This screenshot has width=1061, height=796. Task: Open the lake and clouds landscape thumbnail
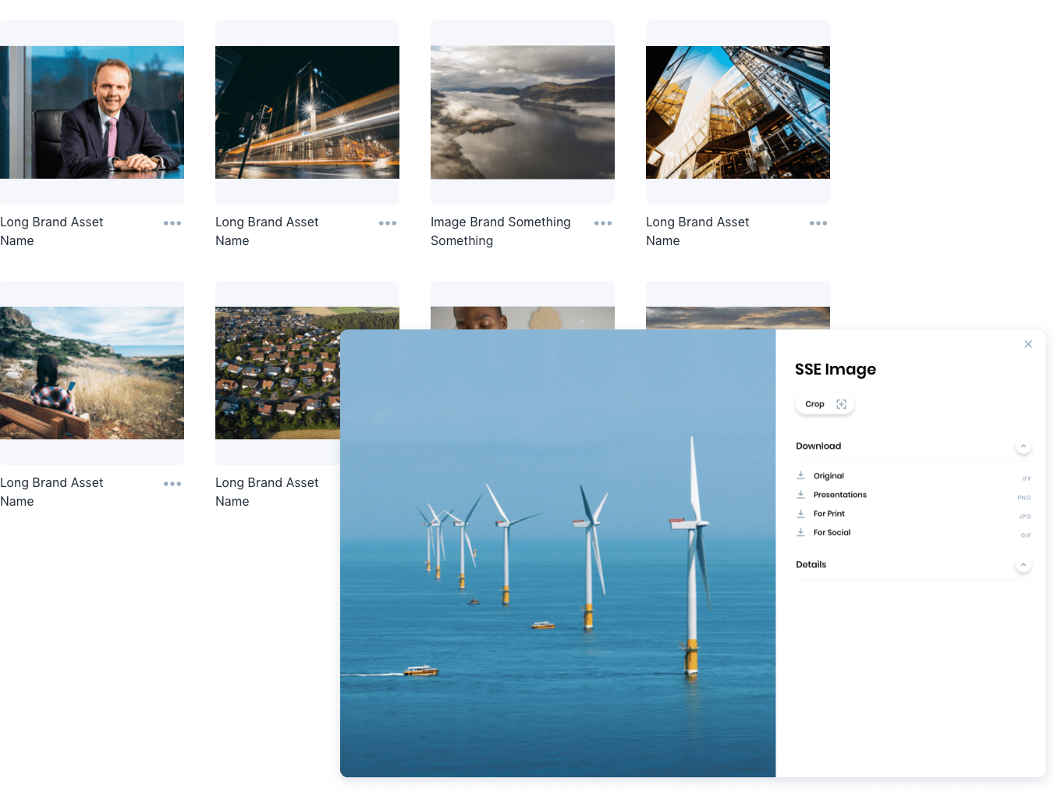(523, 112)
